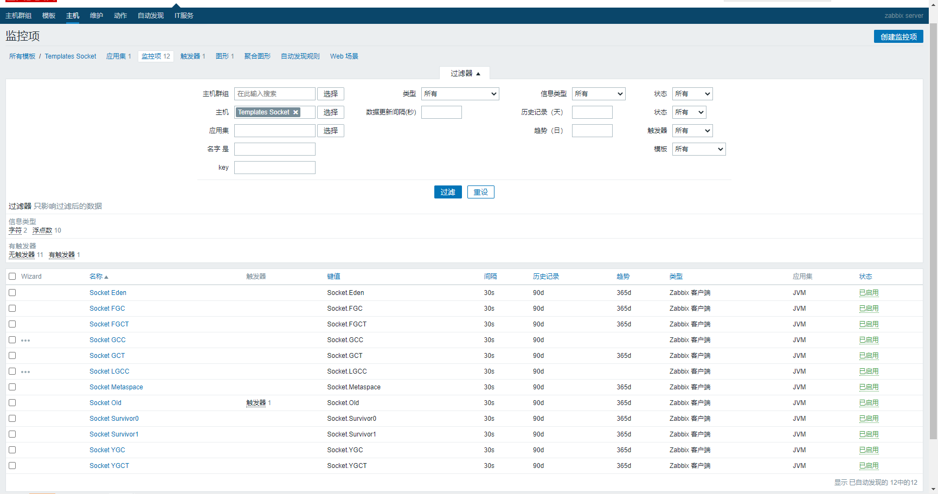This screenshot has height=494, width=938.
Task: Open 动作 in top navigation
Action: pyautogui.click(x=120, y=16)
